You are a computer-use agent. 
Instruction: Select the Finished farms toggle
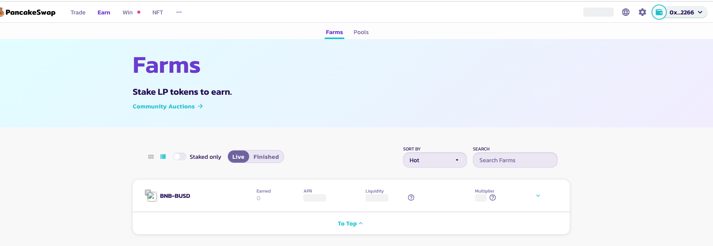266,157
